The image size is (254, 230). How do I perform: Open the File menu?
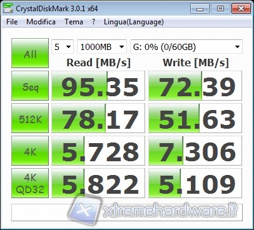coord(12,22)
